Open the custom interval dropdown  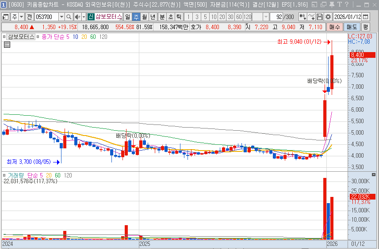click(266, 17)
